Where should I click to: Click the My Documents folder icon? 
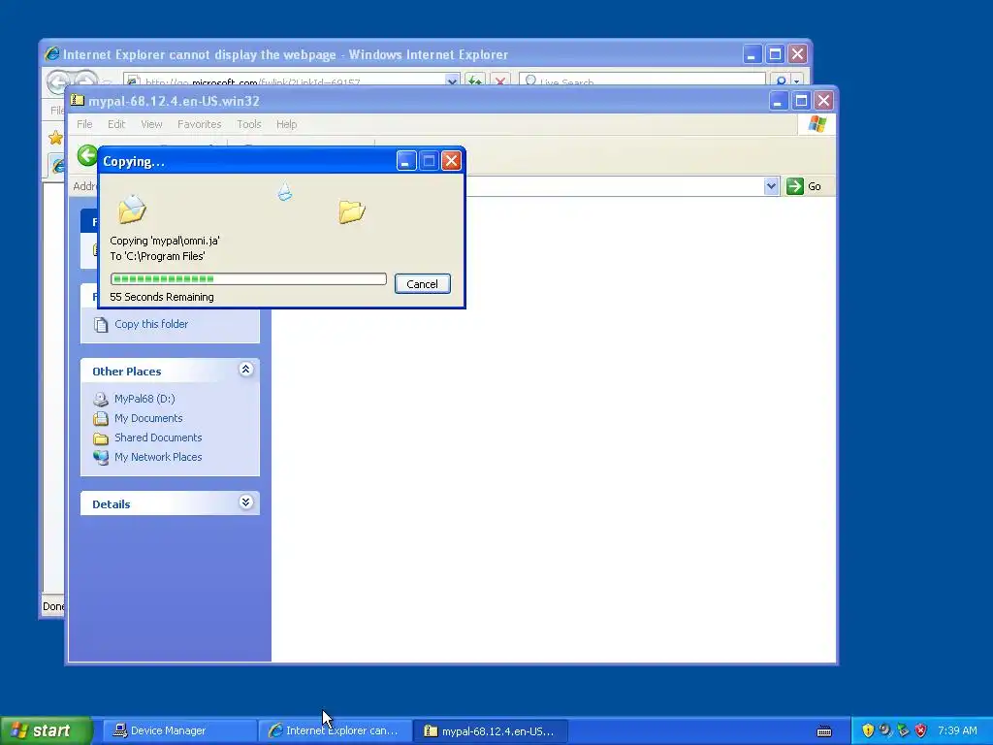point(101,418)
